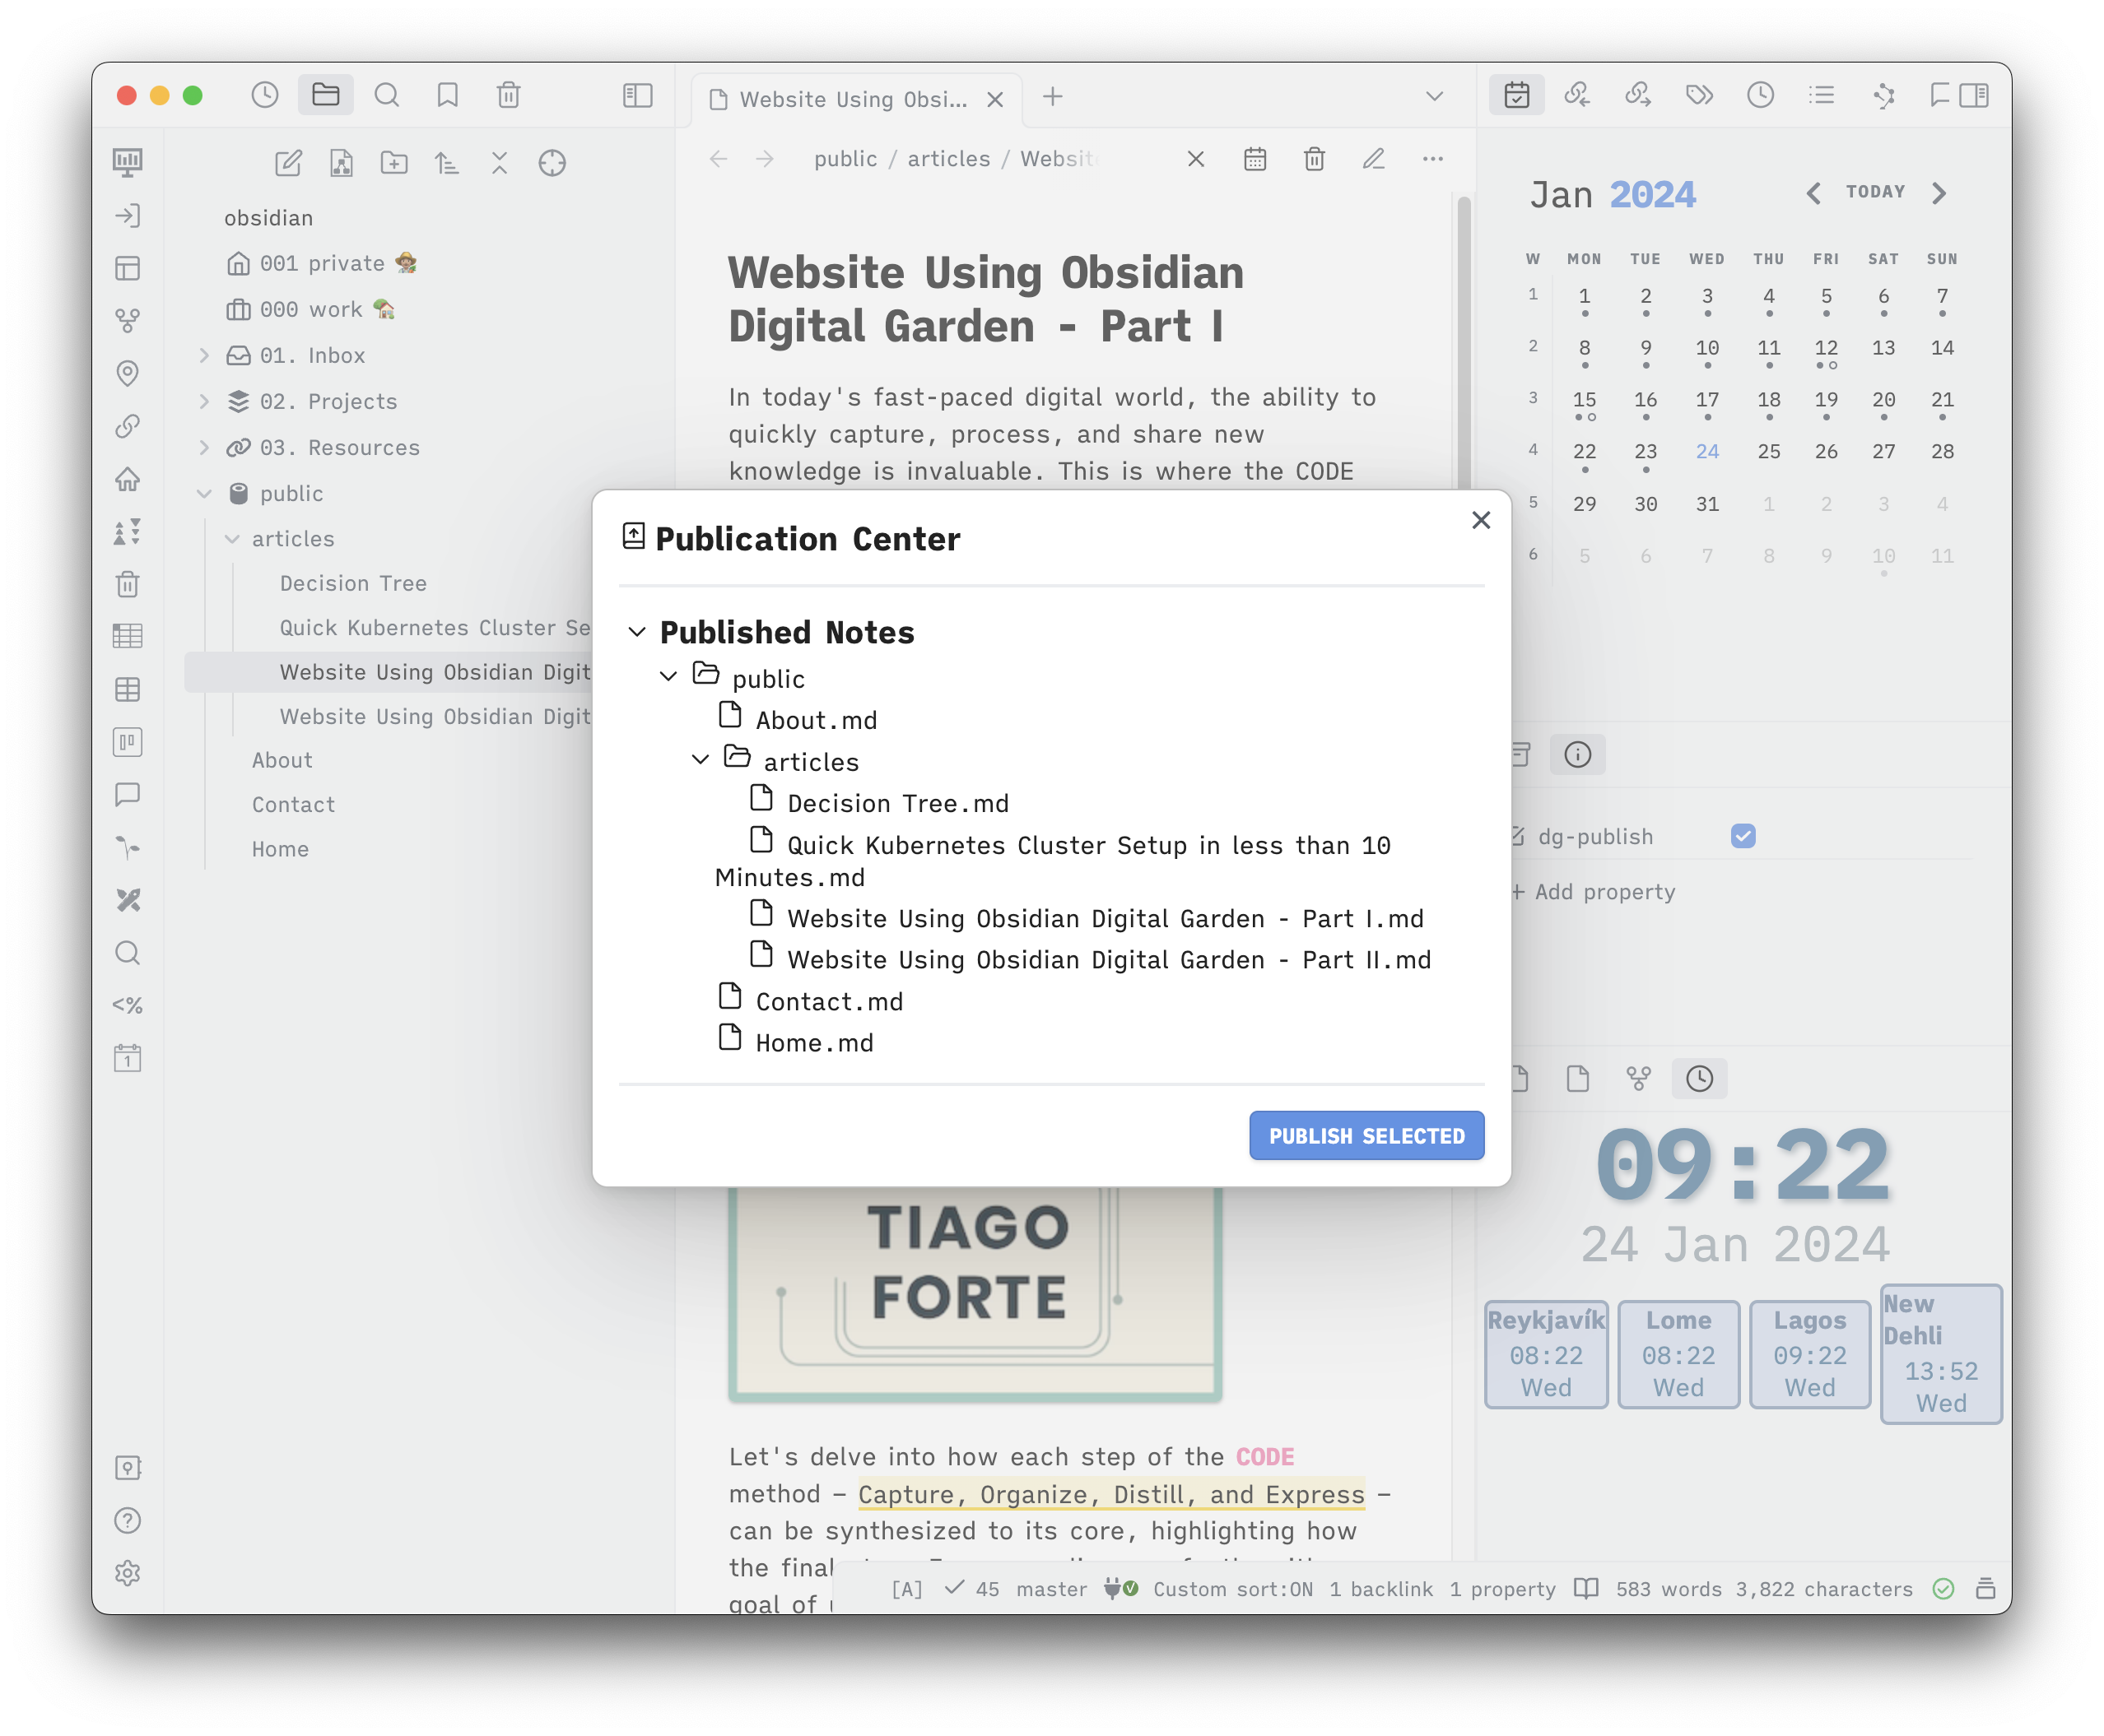Click the trash icon in note header
Viewport: 2104px width, 1736px height.
(x=1315, y=159)
